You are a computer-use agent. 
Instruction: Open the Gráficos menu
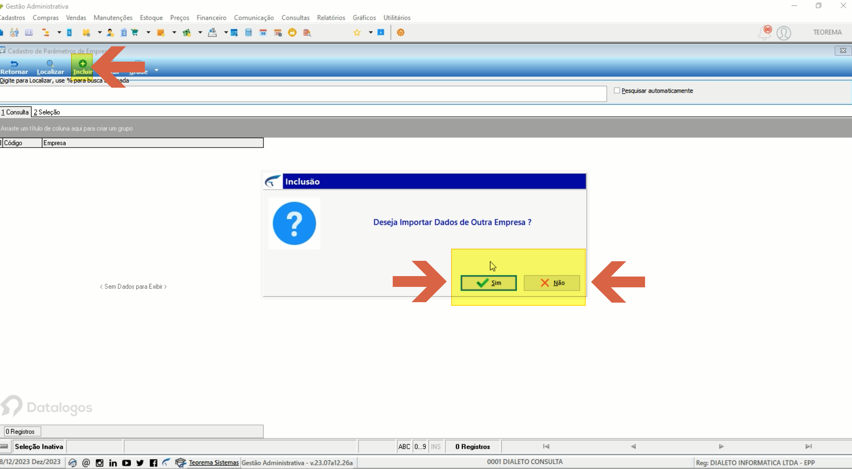[364, 18]
